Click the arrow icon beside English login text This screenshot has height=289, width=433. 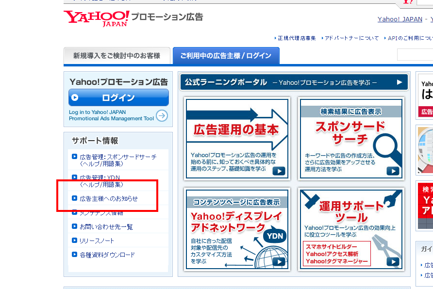coord(162,115)
